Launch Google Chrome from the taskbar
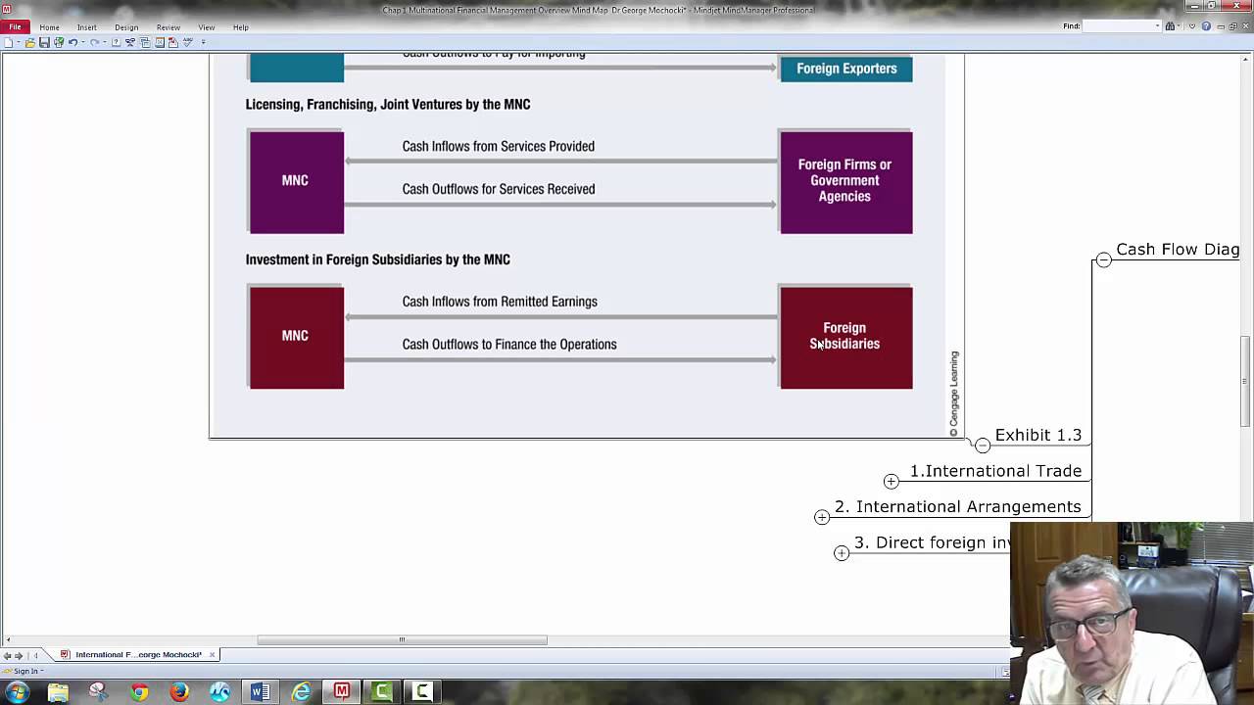This screenshot has height=705, width=1254. coord(139,692)
